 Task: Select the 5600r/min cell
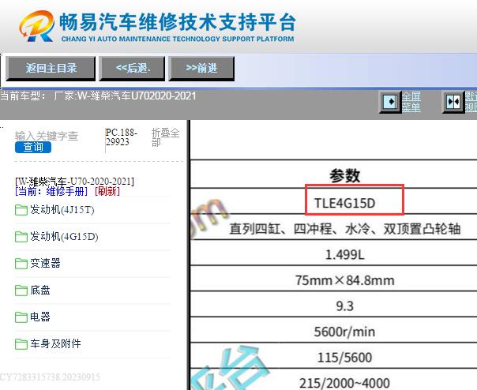point(344,332)
